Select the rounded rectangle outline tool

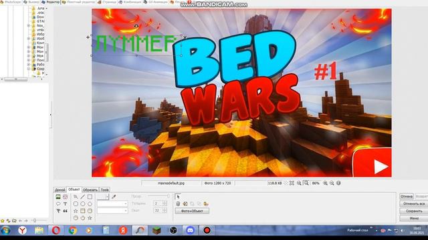point(76,204)
